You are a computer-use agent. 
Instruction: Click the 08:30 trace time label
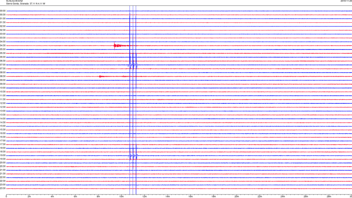(x=3, y=76)
